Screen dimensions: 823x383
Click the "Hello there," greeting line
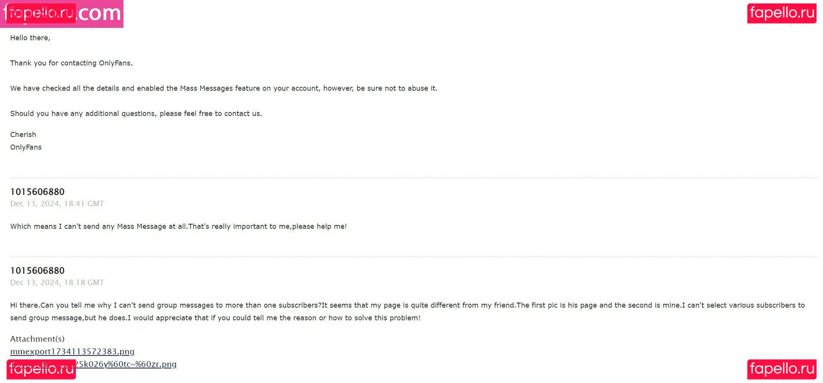point(30,38)
